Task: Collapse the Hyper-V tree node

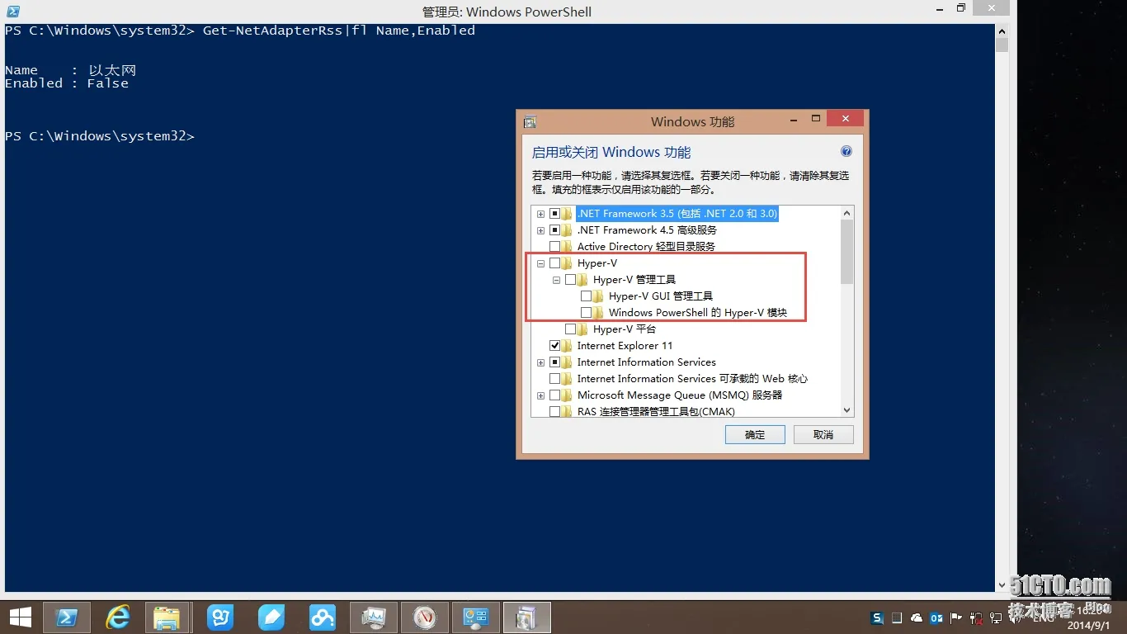Action: click(x=540, y=263)
